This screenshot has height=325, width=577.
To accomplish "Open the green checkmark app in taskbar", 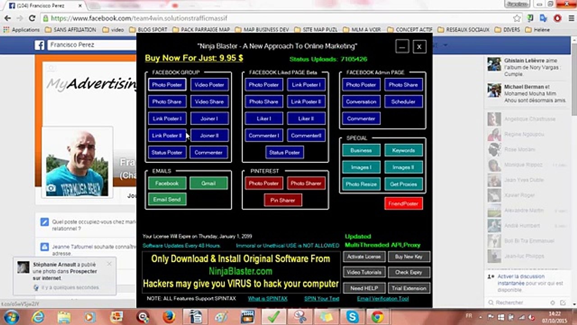I will coord(273,317).
